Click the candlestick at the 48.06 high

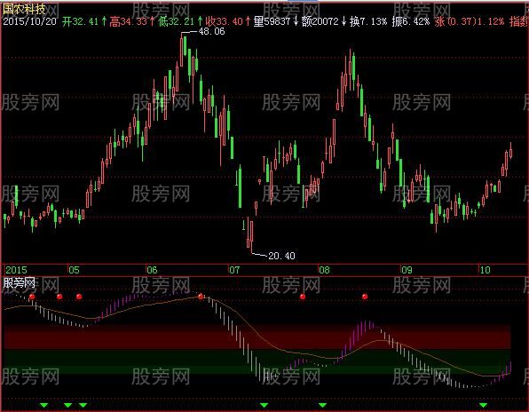point(181,50)
